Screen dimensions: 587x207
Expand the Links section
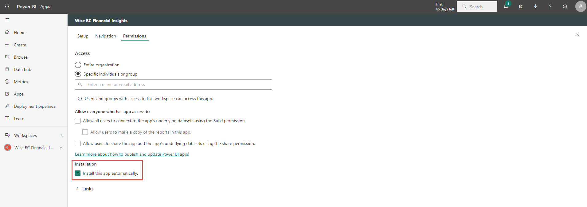77,189
